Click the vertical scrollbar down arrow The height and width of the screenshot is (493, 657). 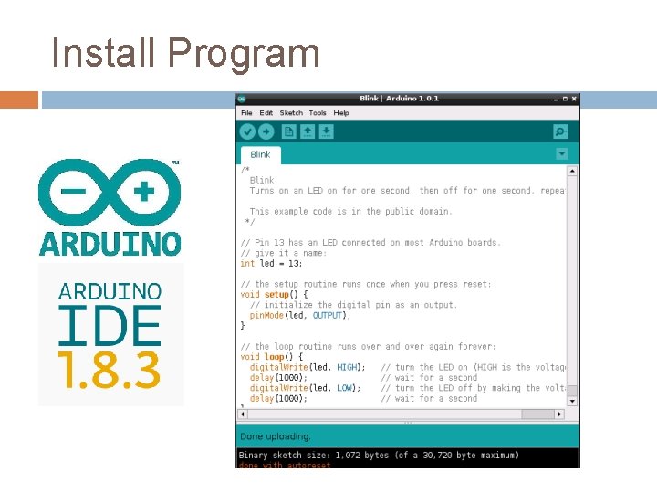[x=572, y=401]
